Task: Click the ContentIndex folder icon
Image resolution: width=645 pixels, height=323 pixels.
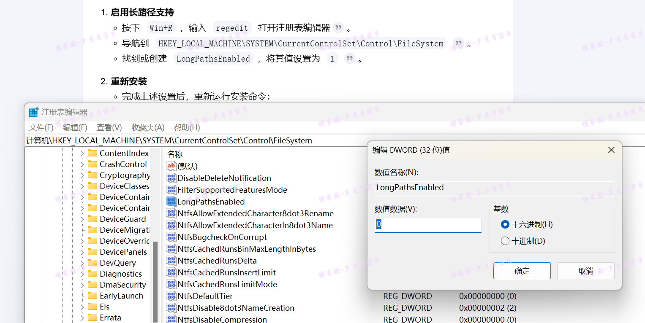Action: point(93,153)
